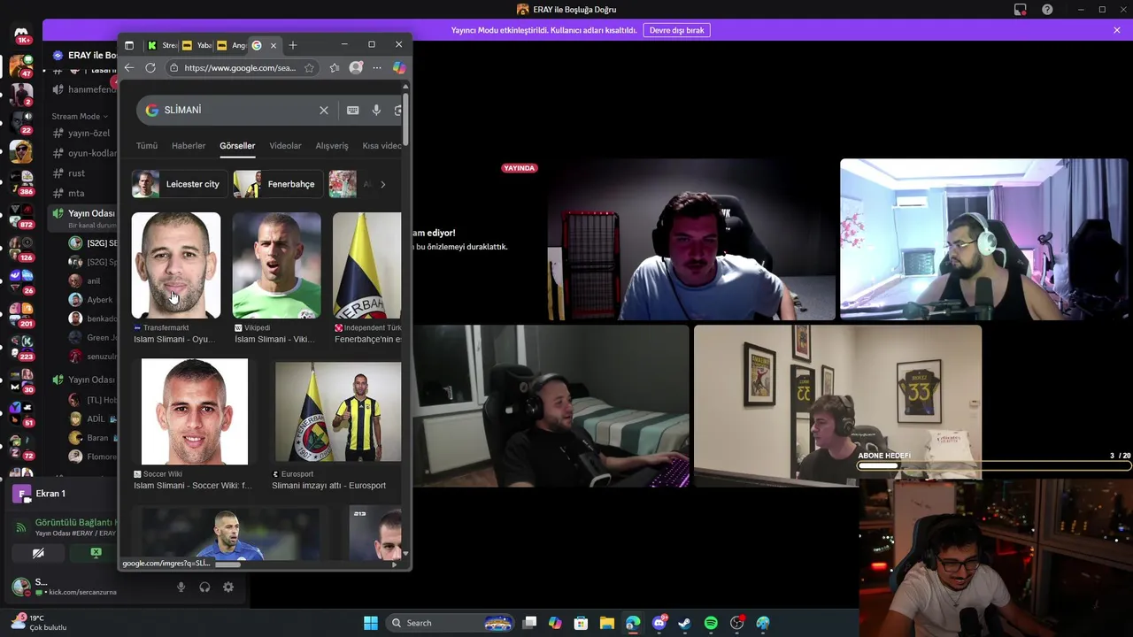Select the Videolar search tab
The width and height of the screenshot is (1133, 637).
[x=285, y=145]
